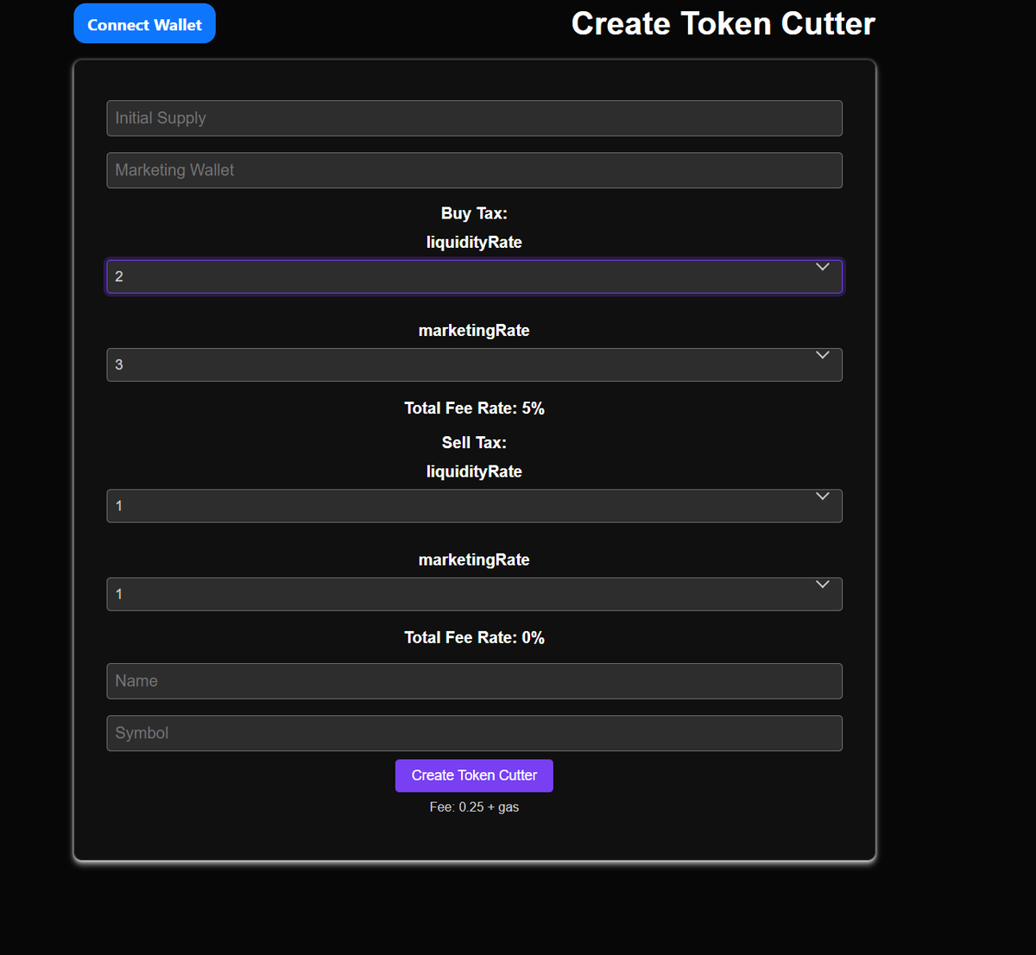Focus the Name input field
This screenshot has width=1036, height=955.
click(474, 681)
